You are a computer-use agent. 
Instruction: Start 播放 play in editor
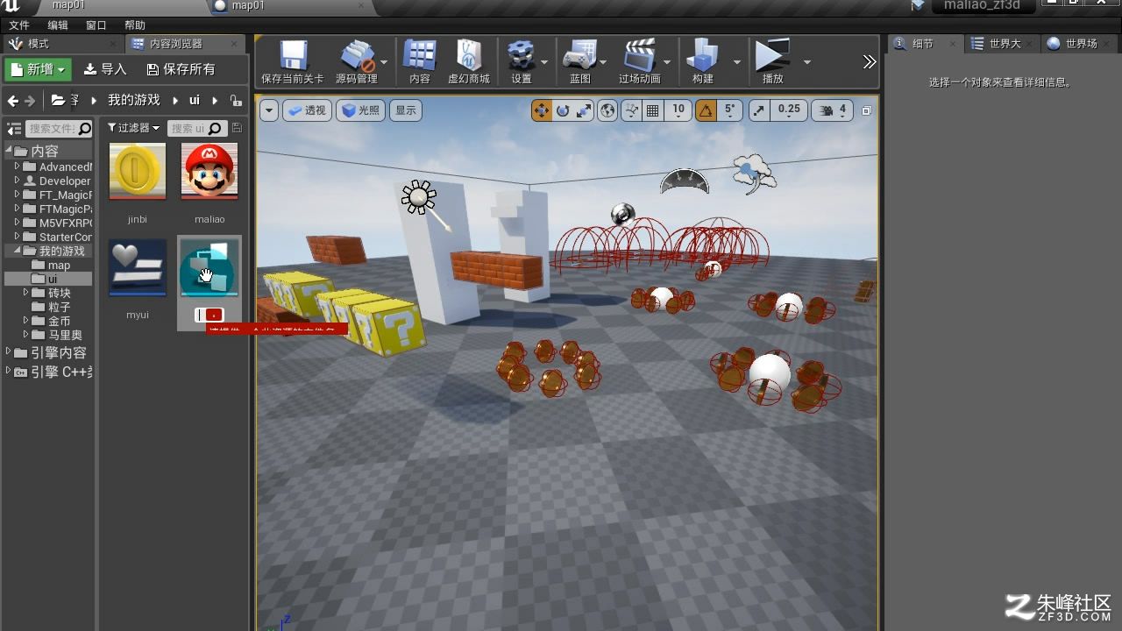(x=772, y=61)
